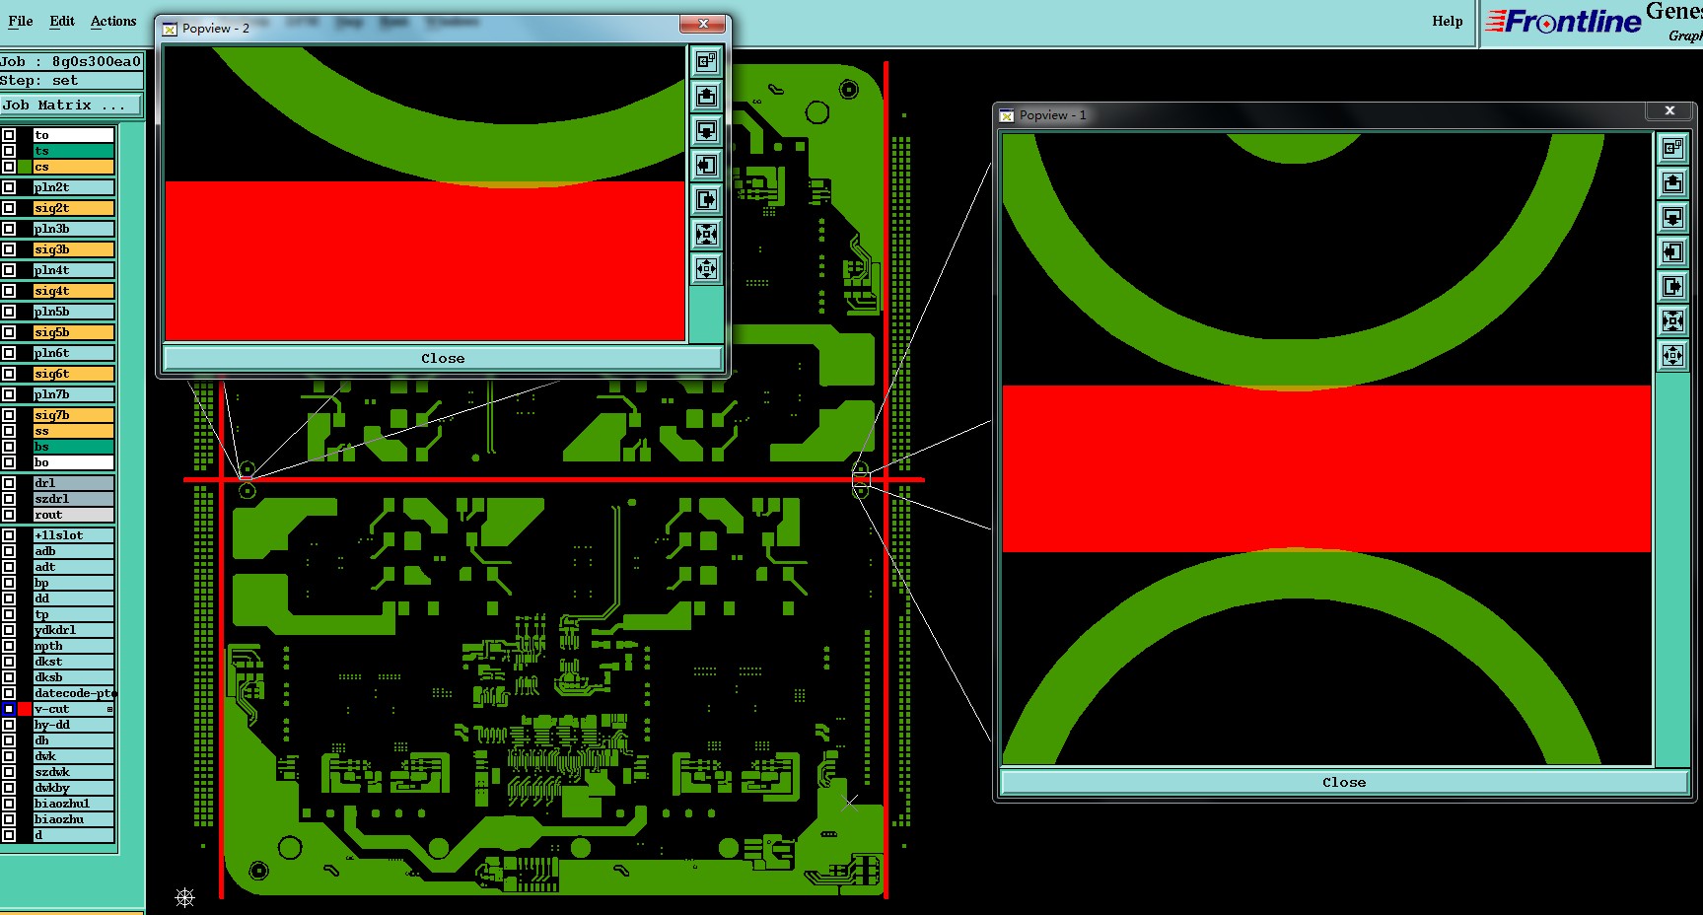Screen dimensions: 1703x915
Task: Click green color swatch of cs layer
Action: click(25, 167)
